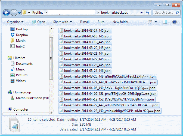
Task: Select the bookmarks-2014-04-23_450 backup file
Action: click(110, 111)
